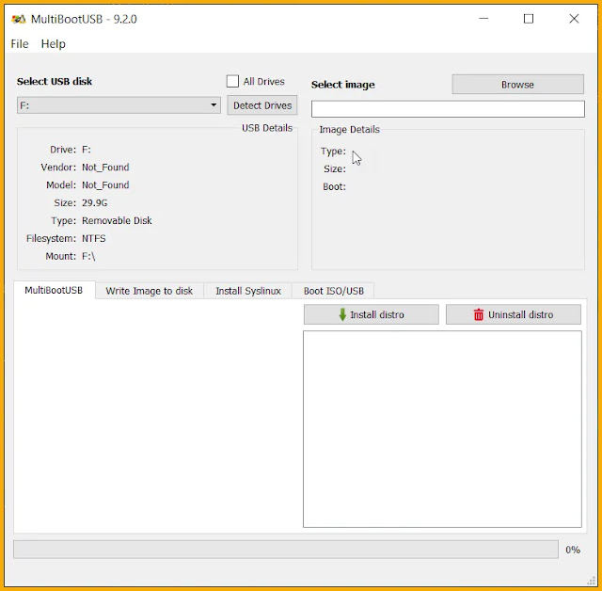Viewport: 602px width, 591px height.
Task: Open the File menu
Action: 20,44
